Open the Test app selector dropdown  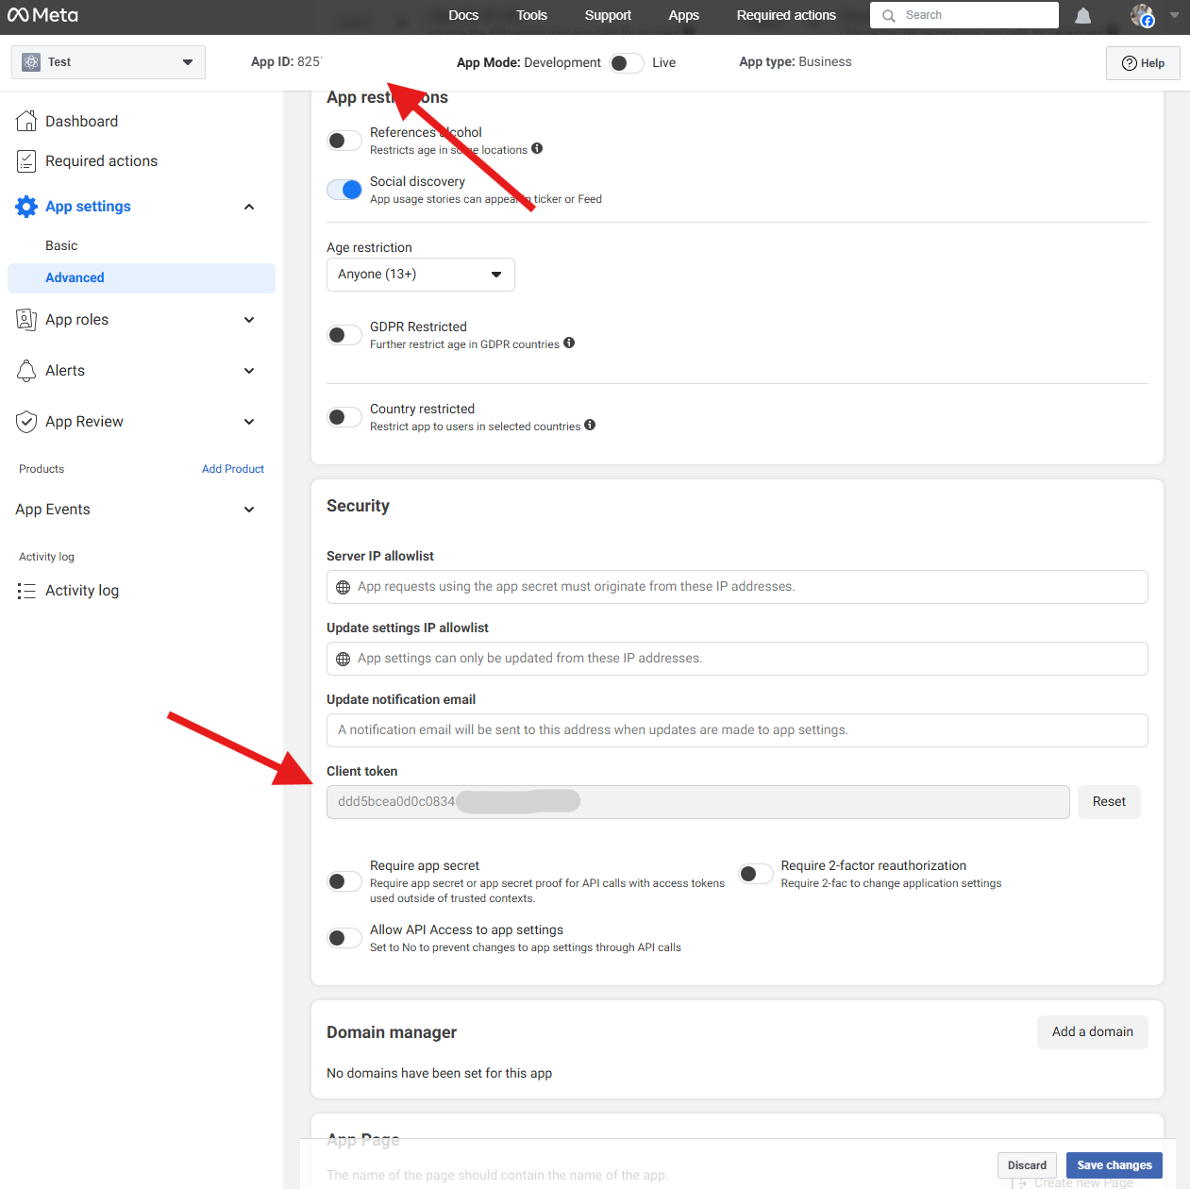[x=109, y=62]
